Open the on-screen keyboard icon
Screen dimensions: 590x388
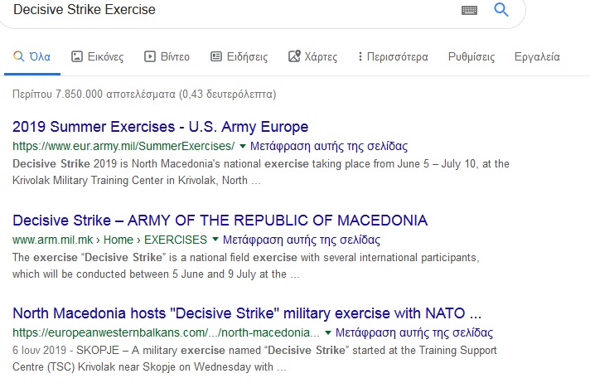469,10
